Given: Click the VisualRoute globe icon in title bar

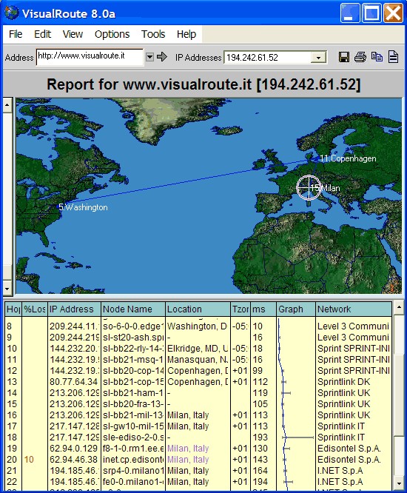Looking at the screenshot, I should (12, 13).
